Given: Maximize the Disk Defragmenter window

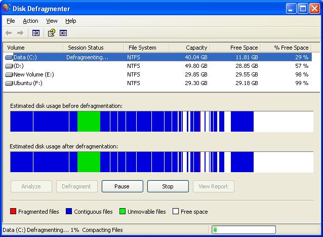Looking at the screenshot, I should pos(303,9).
